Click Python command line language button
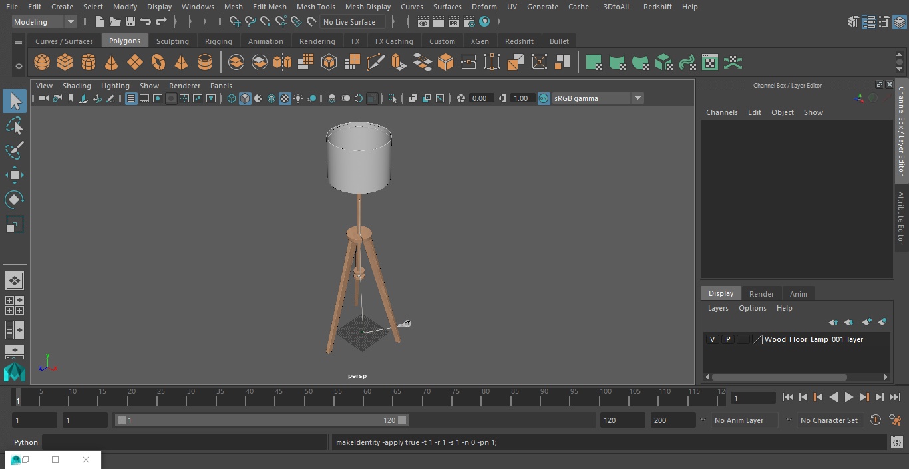 click(26, 442)
